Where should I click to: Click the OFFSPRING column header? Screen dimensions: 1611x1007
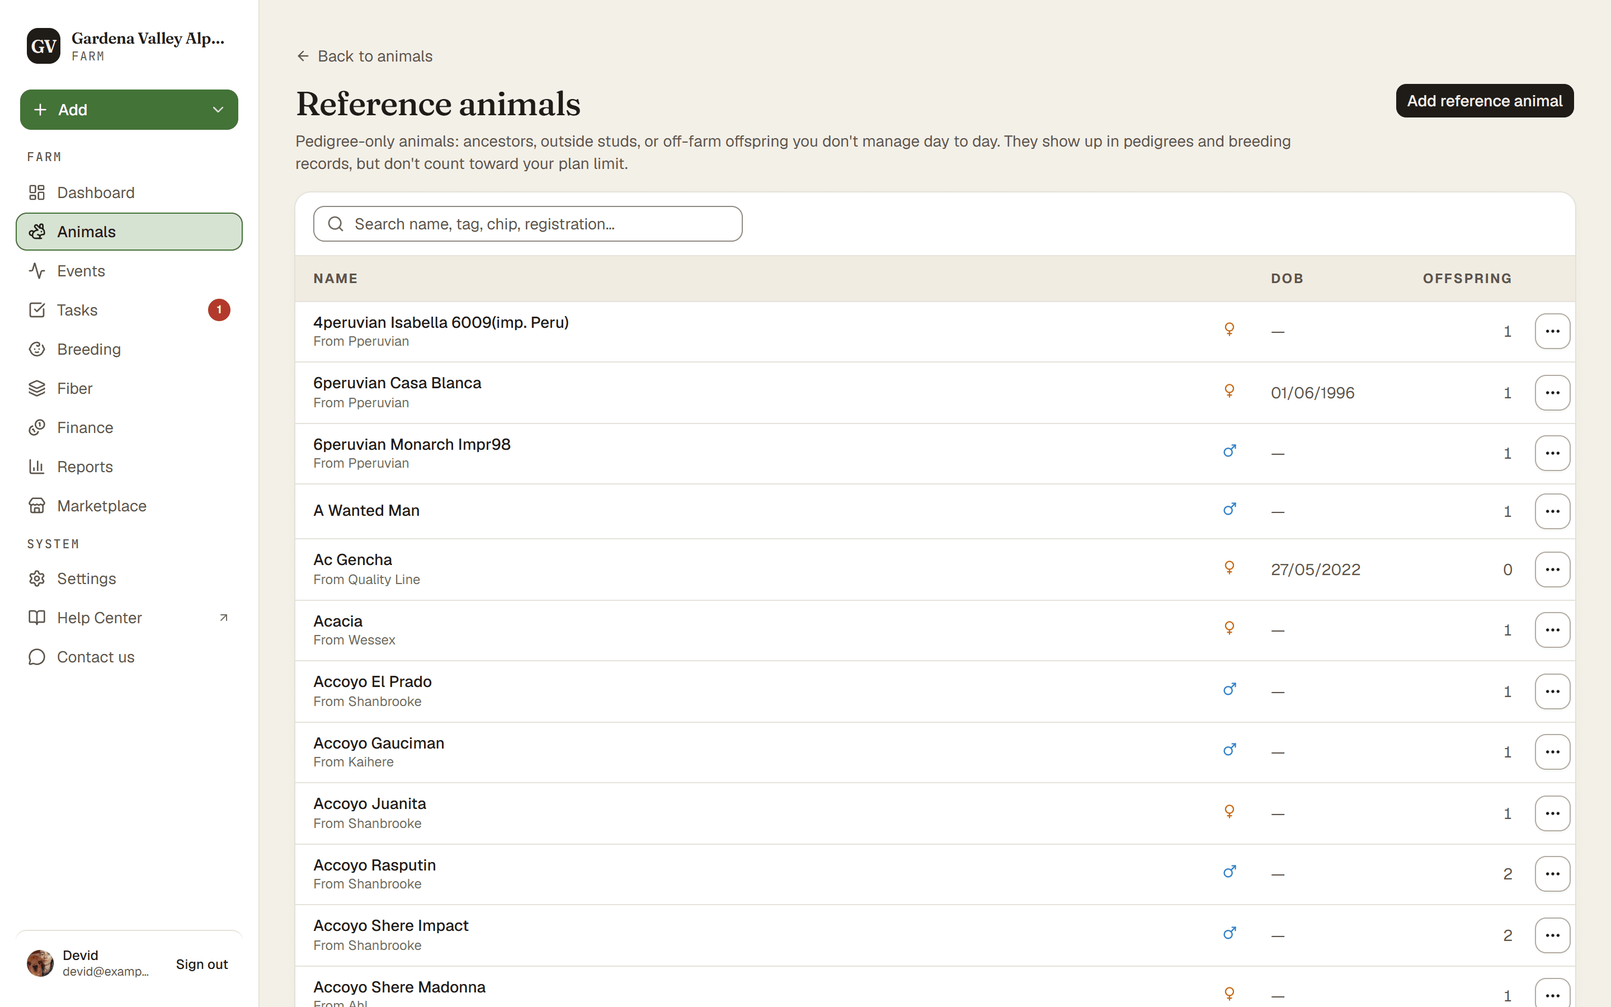(x=1467, y=279)
